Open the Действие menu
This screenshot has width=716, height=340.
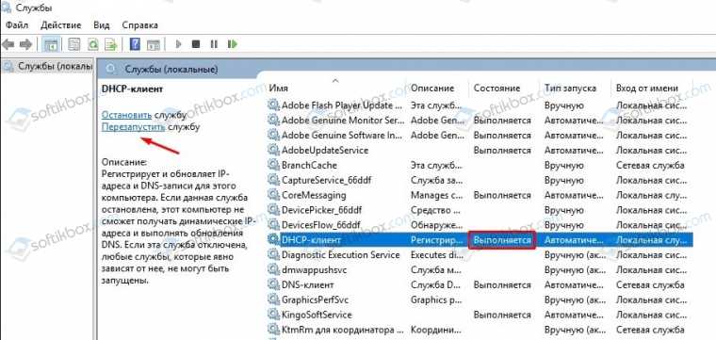point(60,25)
